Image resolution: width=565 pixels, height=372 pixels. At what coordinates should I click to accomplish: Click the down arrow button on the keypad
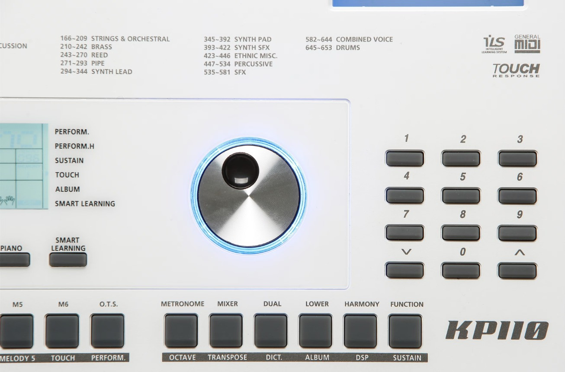405,270
